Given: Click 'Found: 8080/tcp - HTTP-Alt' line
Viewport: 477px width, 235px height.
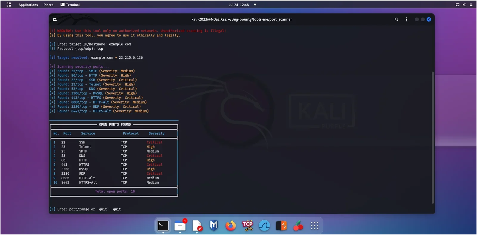Looking at the screenshot, I should tap(98, 102).
